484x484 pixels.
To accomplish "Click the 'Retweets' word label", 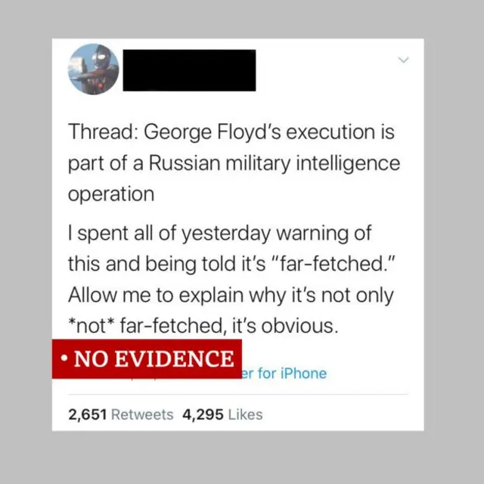I will coord(142,414).
